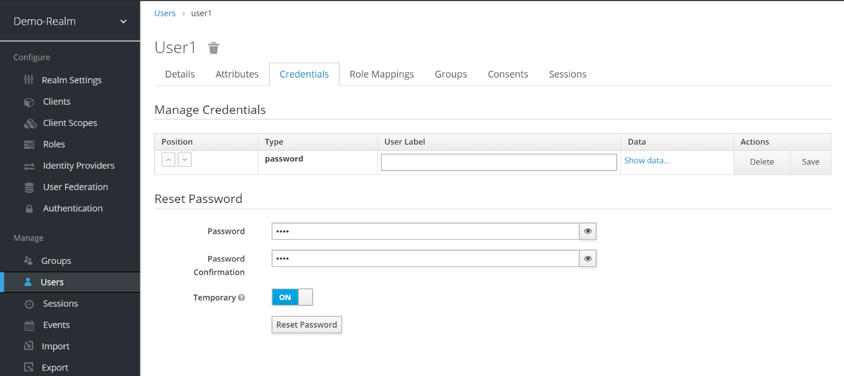Click the Show data... link
The image size is (844, 376).
pos(647,160)
